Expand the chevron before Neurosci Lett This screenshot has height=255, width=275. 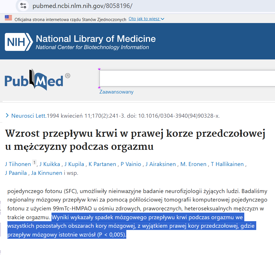pyautogui.click(x=7, y=115)
